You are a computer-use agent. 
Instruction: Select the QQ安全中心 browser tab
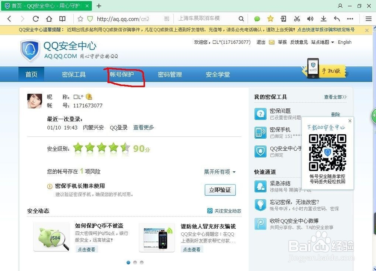47,6
